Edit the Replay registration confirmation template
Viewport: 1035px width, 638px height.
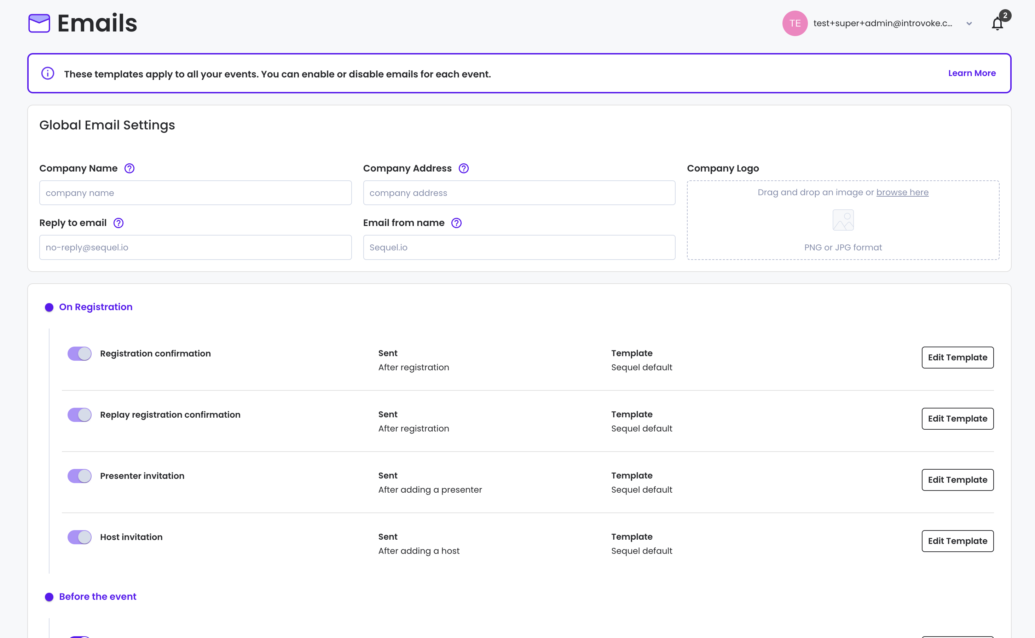click(958, 419)
